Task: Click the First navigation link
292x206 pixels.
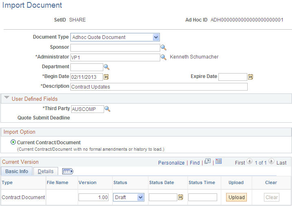Action: (240, 163)
